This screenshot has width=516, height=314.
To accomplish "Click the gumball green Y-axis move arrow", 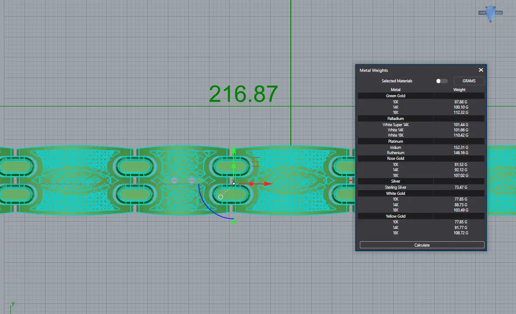I will [x=234, y=150].
